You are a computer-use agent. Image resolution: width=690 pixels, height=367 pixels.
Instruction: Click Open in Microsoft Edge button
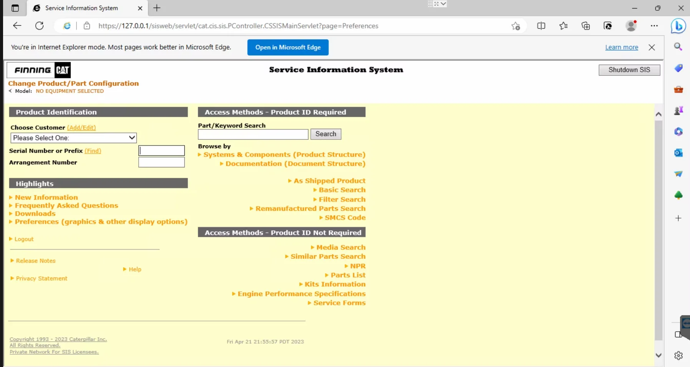[x=288, y=47]
